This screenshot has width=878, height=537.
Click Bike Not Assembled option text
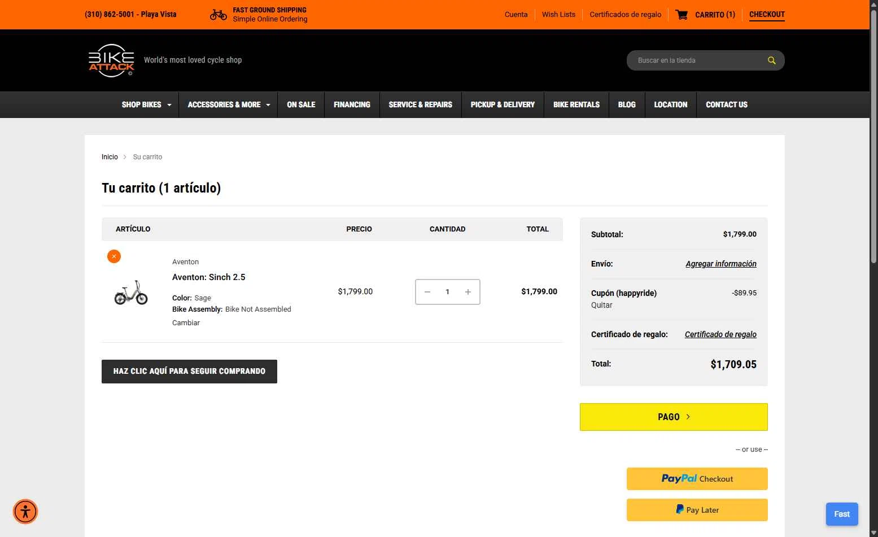coord(258,309)
